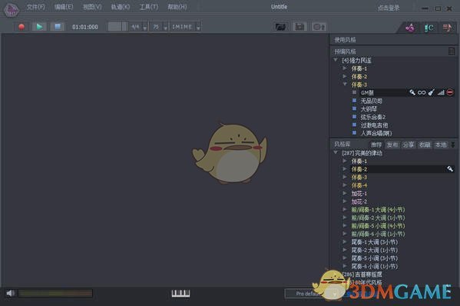Adjust the master volume slider in bottom bar
Screen dimensions: 460x306
tap(55, 293)
